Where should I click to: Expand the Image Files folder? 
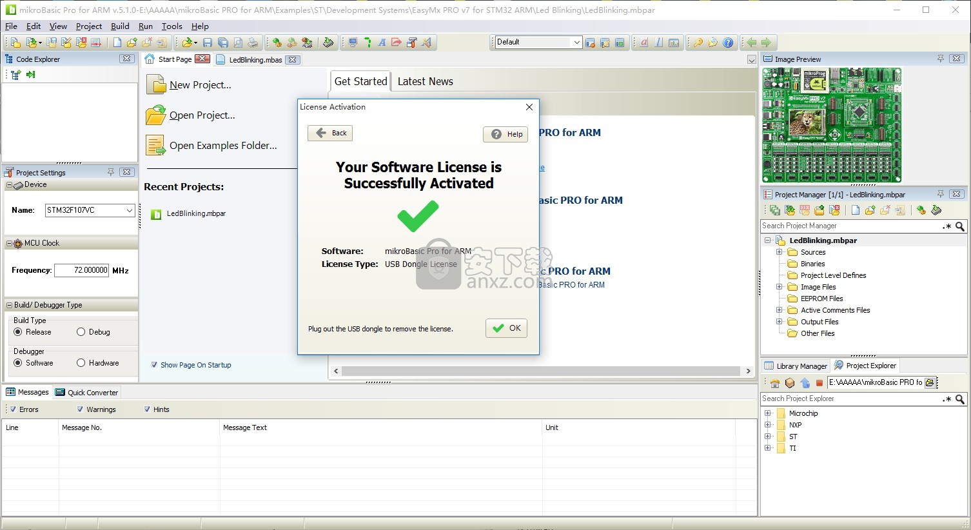click(x=779, y=287)
